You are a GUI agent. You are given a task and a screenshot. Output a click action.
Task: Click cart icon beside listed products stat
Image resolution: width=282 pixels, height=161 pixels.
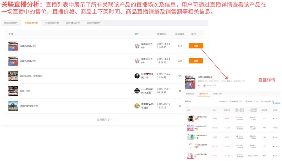tap(262, 101)
